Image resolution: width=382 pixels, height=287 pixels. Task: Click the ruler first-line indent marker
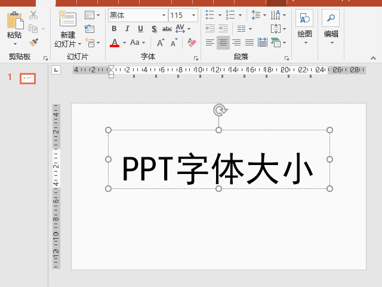[x=111, y=68]
